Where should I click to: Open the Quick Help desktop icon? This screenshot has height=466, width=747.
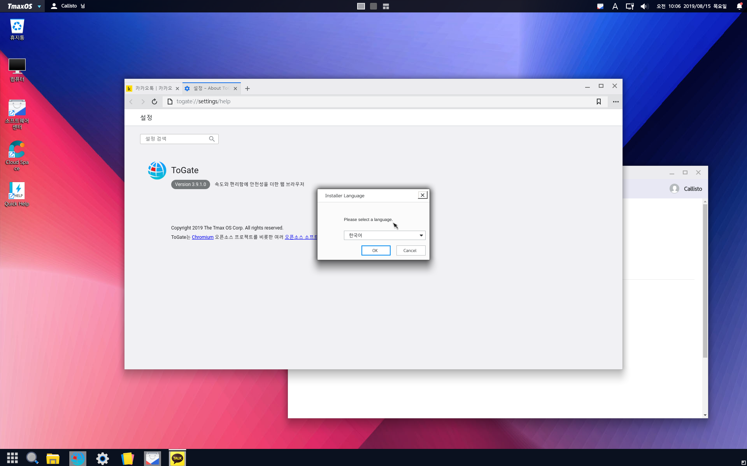click(x=17, y=194)
